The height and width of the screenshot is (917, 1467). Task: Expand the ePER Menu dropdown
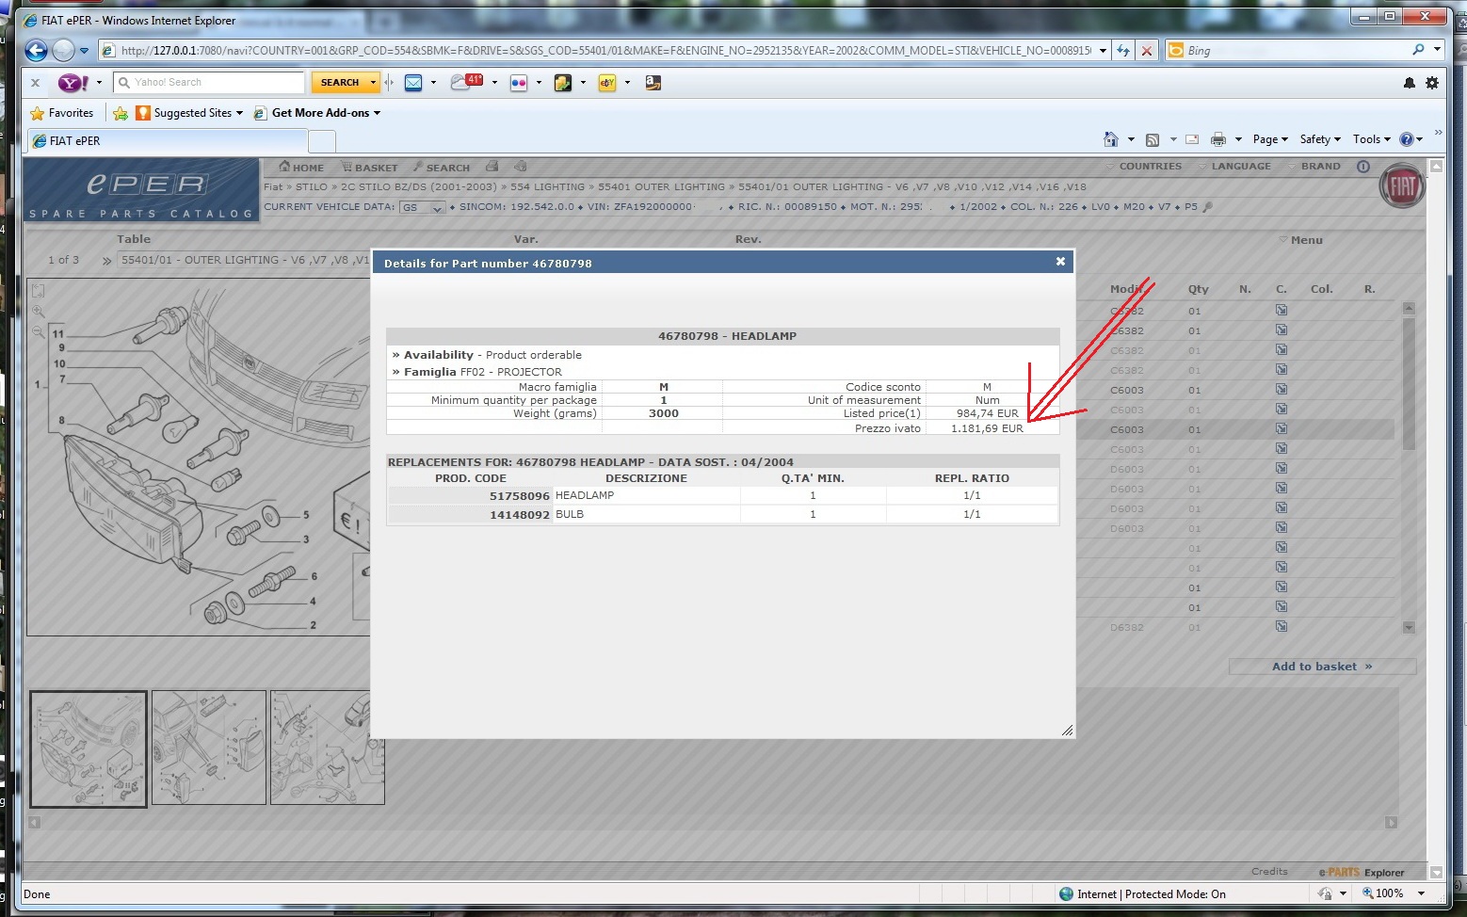point(1300,240)
